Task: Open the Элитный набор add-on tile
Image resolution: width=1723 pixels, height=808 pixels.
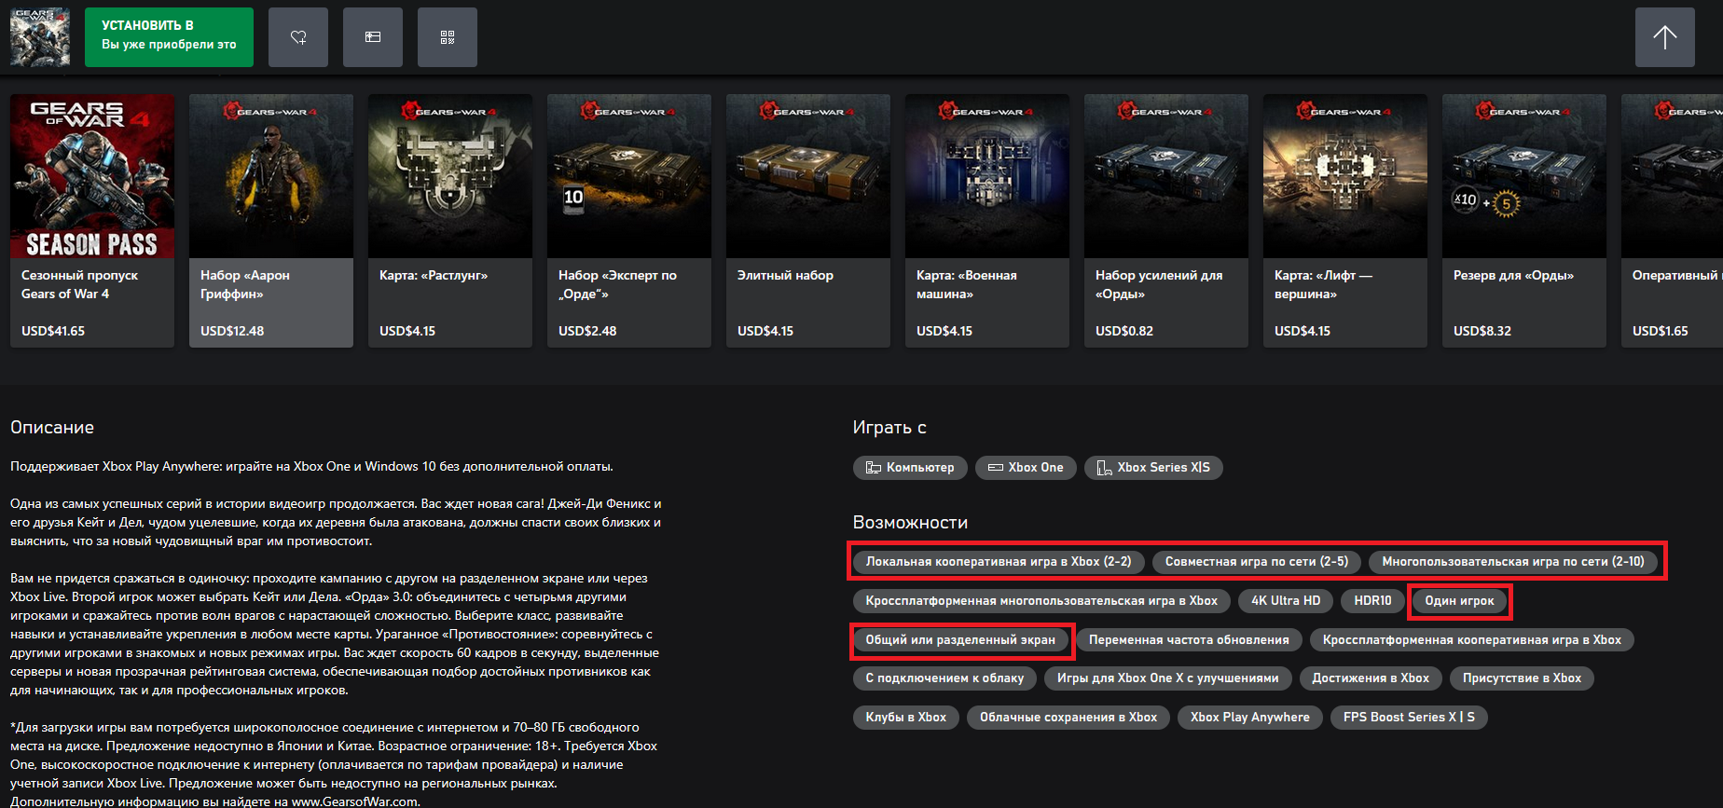Action: pyautogui.click(x=808, y=221)
